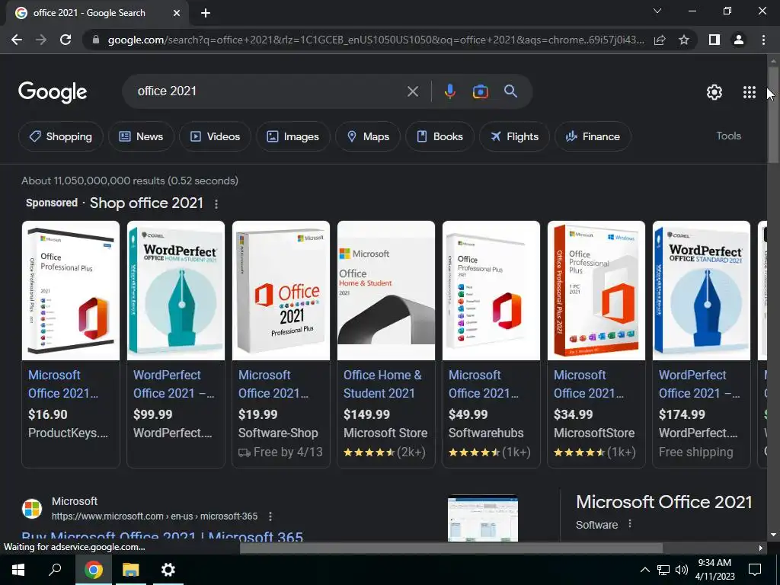This screenshot has width=780, height=585.
Task: Open a new browser tab with plus
Action: pos(206,13)
